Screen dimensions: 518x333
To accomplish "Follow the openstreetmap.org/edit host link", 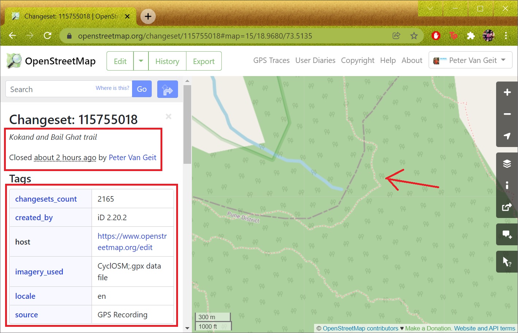I will 132,242.
